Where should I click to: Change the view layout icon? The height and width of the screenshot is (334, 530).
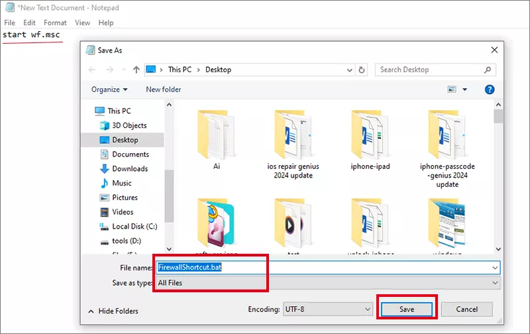[452, 89]
